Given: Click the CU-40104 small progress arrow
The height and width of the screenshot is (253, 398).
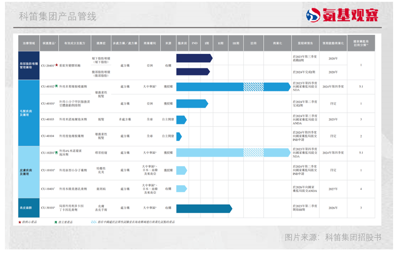Looking at the screenshot, I should (x=179, y=136).
